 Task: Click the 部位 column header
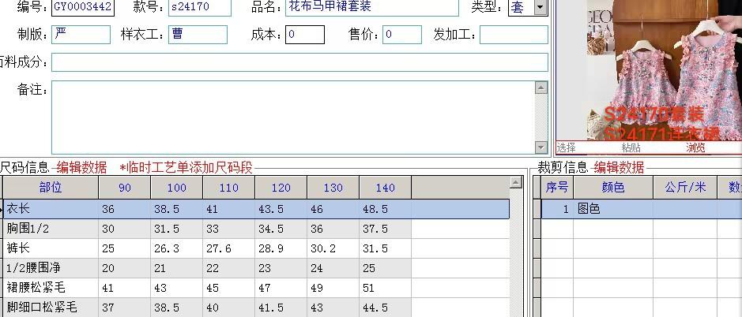(x=51, y=188)
